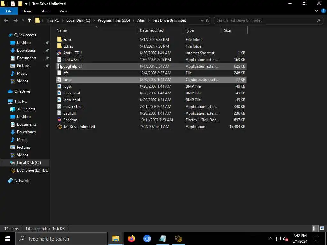Open the Home ribbon tab

click(27, 11)
